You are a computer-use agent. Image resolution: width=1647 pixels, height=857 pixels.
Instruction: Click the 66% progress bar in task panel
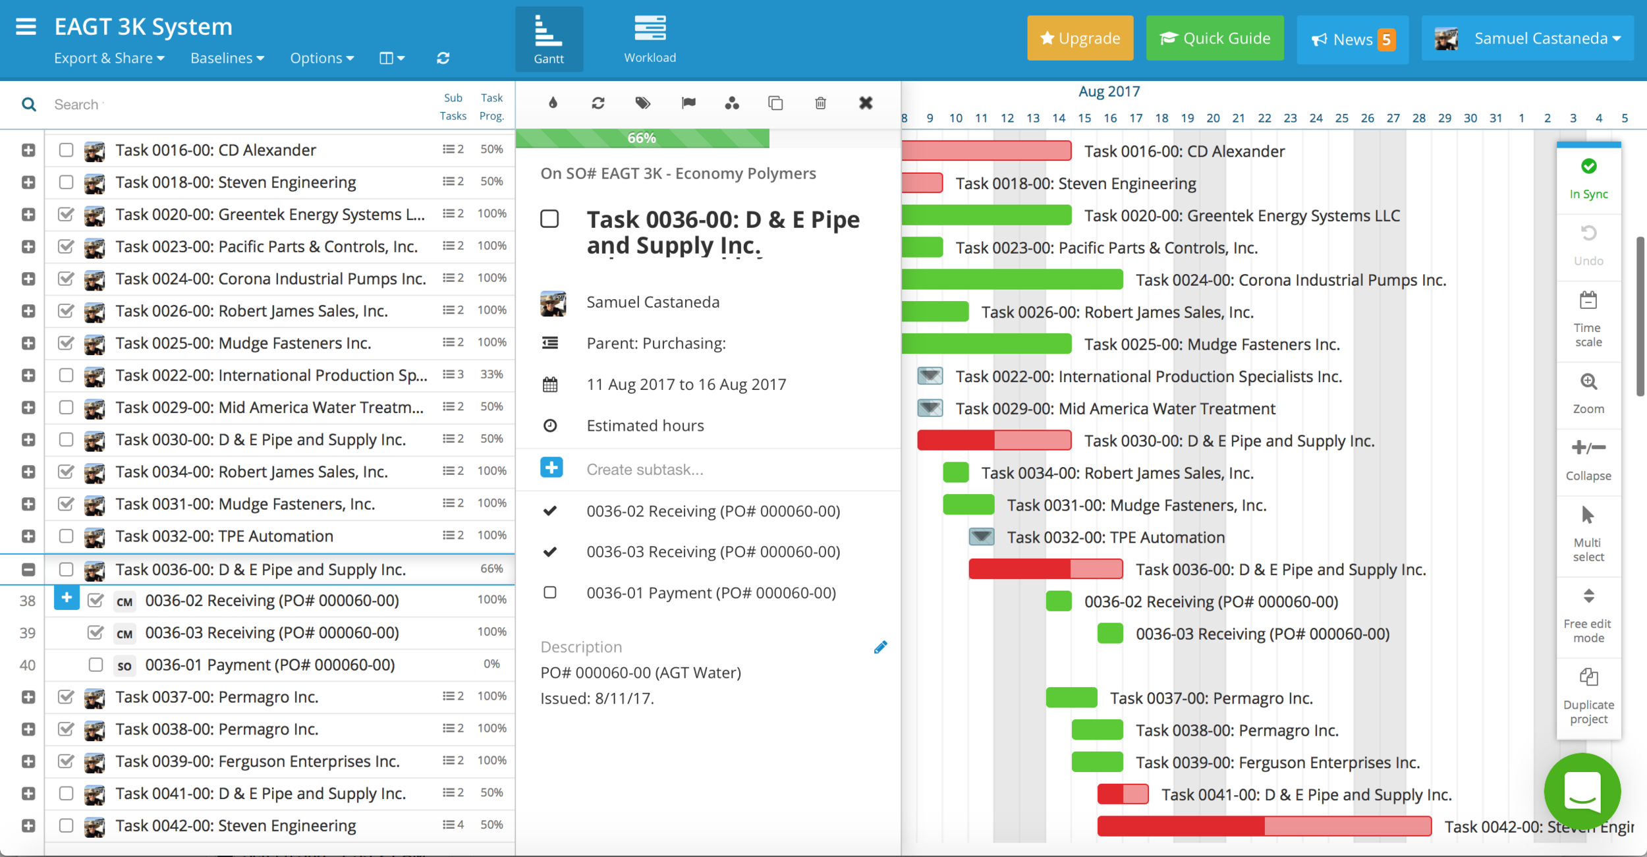click(642, 138)
